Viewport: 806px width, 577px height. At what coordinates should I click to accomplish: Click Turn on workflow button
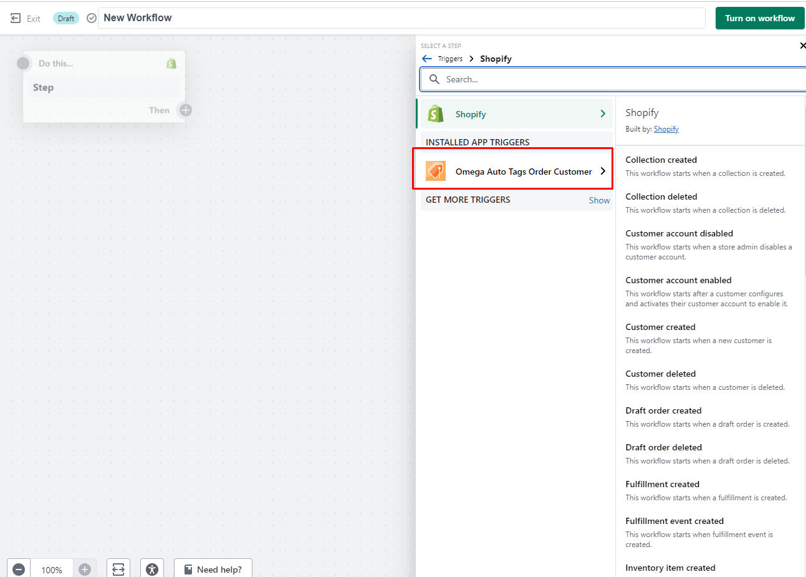click(759, 18)
